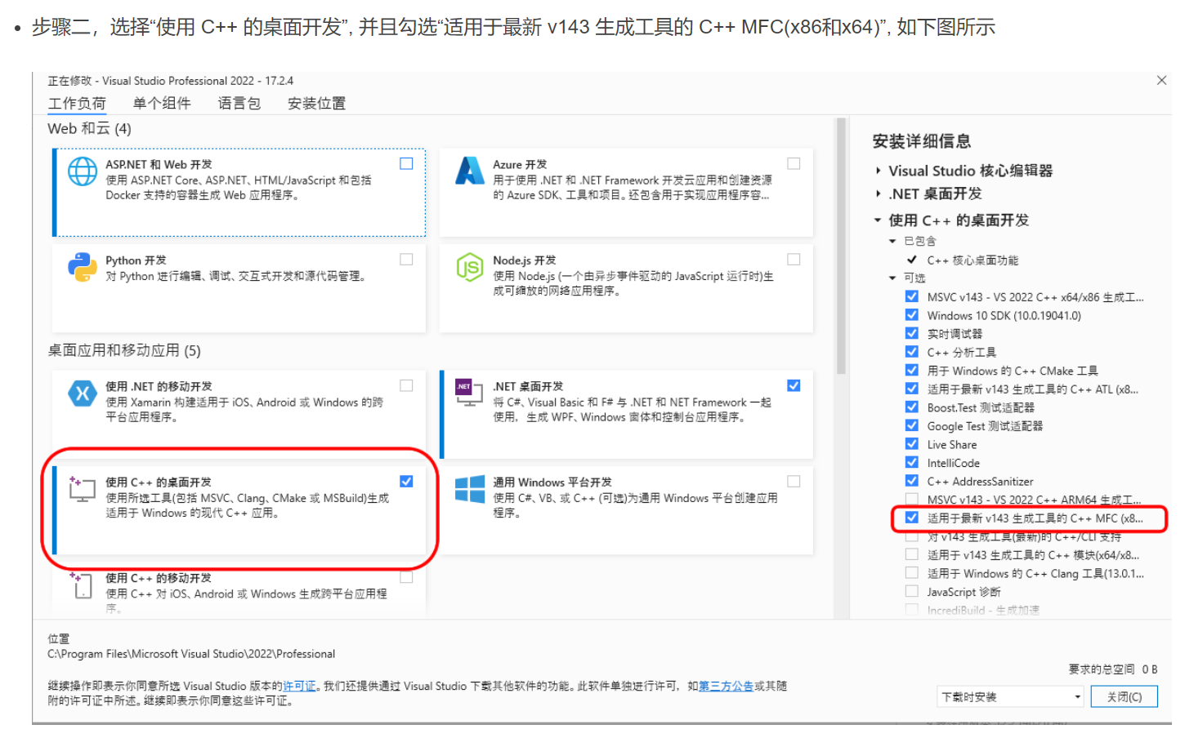Click the workloads list vertical scrollbar

841,245
